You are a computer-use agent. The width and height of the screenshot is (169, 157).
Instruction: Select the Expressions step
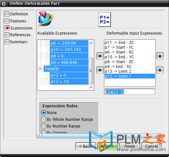[18, 28]
